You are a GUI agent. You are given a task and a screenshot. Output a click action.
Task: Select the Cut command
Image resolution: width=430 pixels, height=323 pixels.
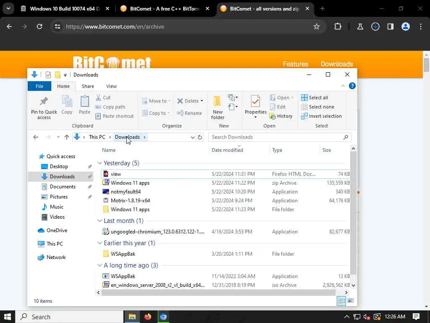coord(103,98)
